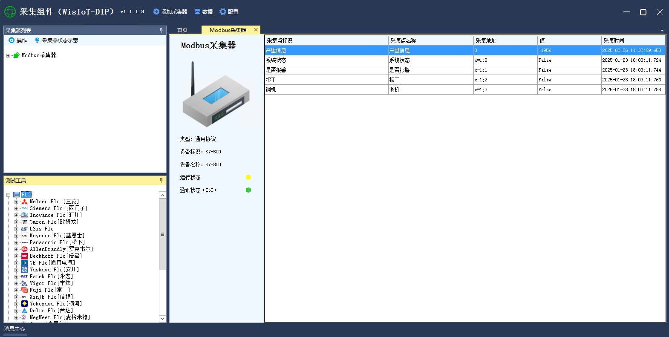Switch to the 首页 tab
Screen dimensions: 669x337
[182, 30]
